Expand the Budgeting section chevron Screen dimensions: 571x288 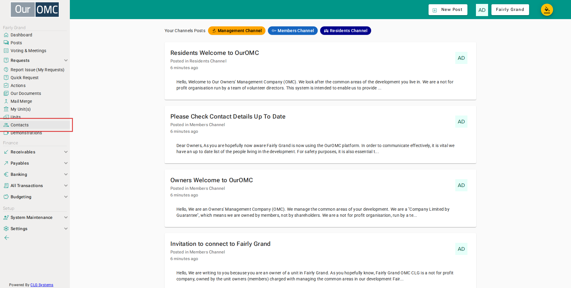(x=66, y=197)
